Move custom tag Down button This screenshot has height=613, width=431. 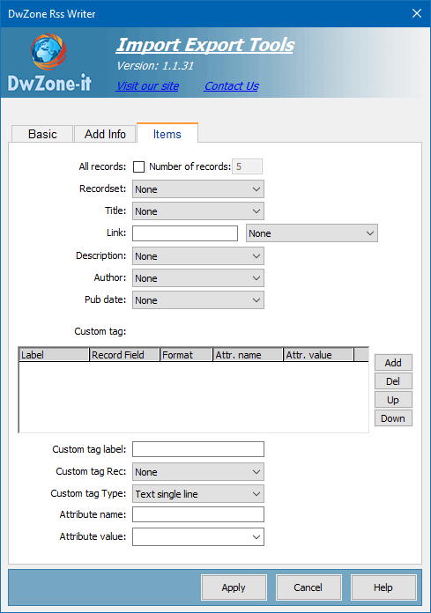[x=393, y=418]
